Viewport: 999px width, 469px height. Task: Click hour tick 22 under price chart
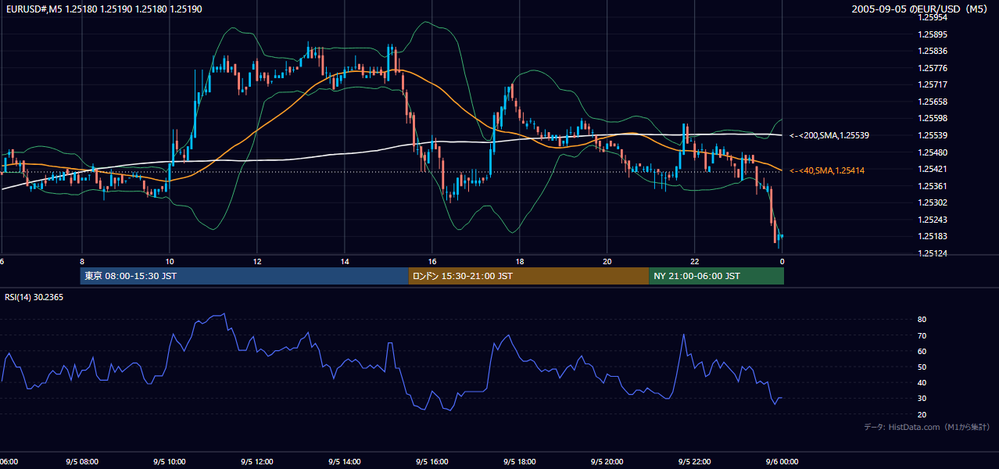tap(695, 261)
